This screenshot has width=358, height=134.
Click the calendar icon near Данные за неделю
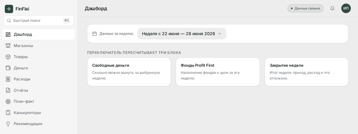(x=95, y=34)
